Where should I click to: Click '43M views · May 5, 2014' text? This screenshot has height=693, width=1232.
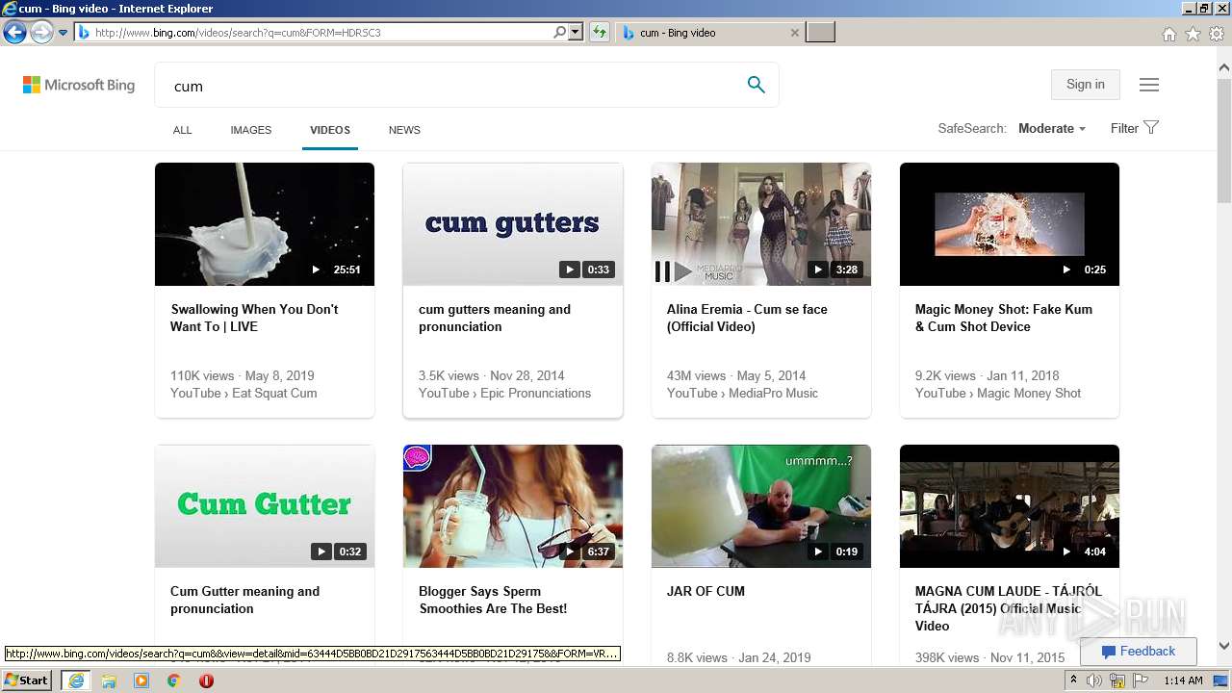click(x=736, y=375)
